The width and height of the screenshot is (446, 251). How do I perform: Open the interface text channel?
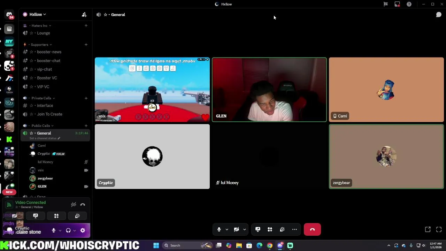55,106
